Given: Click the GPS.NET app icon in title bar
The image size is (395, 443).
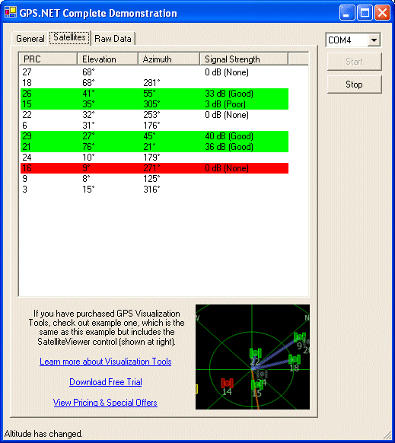Looking at the screenshot, I should tap(11, 12).
